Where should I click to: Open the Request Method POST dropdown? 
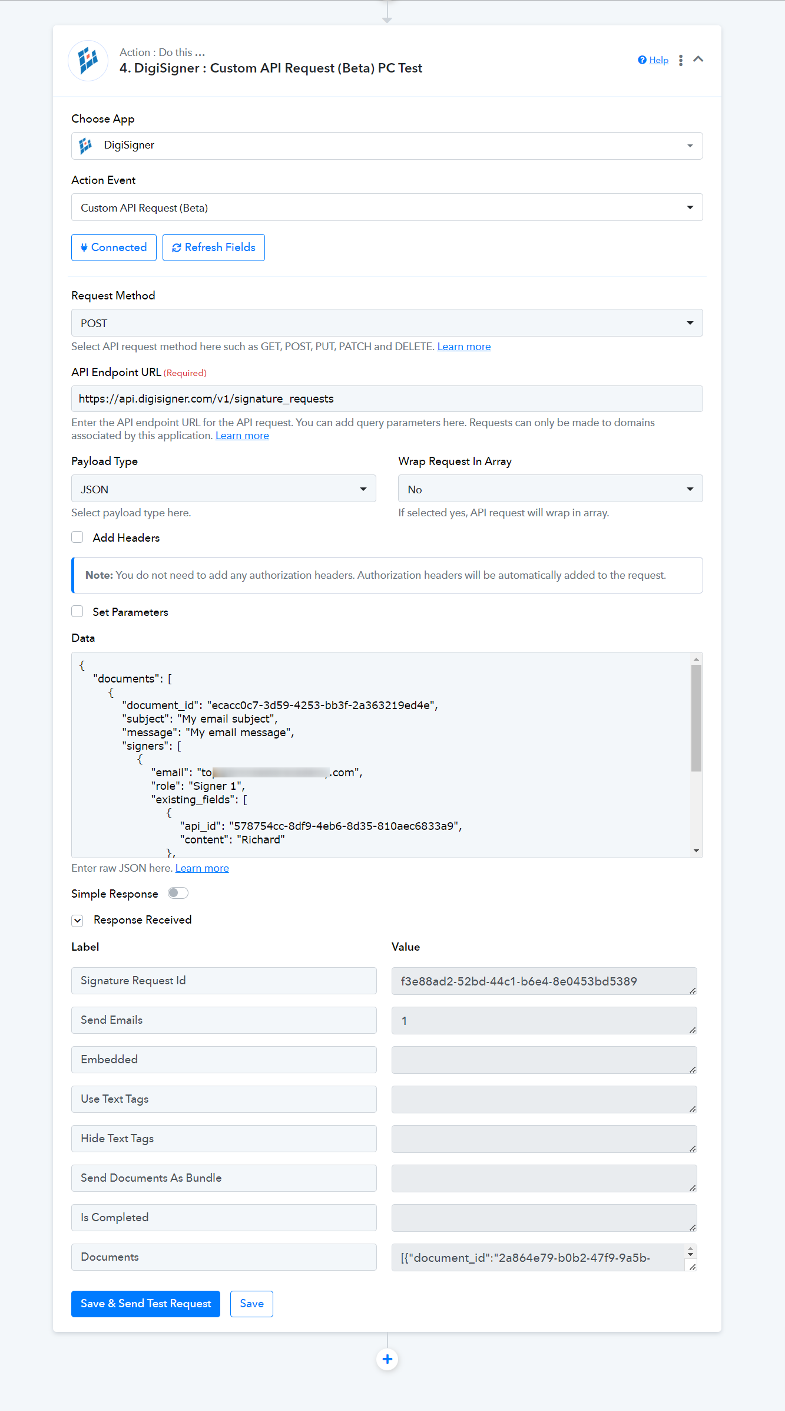[x=387, y=323]
